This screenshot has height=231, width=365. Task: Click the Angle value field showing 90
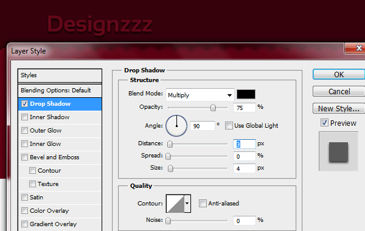point(203,126)
